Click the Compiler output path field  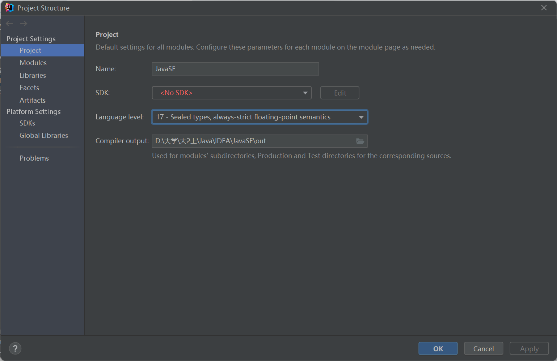(253, 141)
